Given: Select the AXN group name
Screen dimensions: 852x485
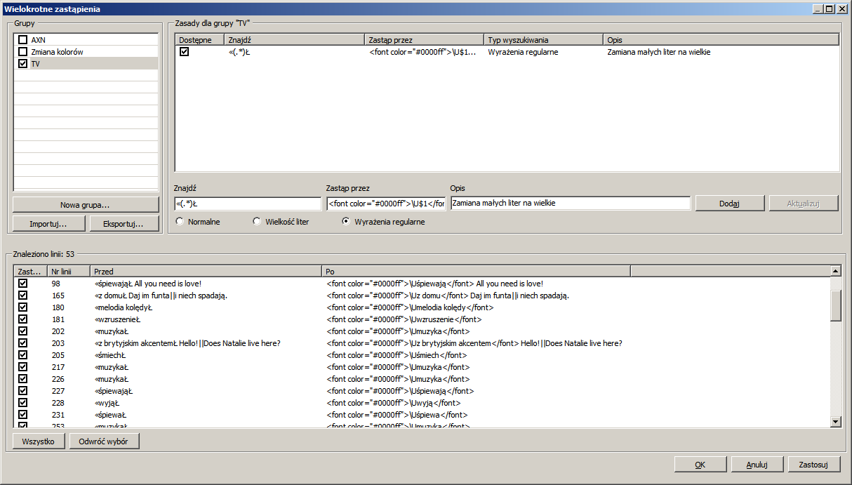Looking at the screenshot, I should pos(38,40).
